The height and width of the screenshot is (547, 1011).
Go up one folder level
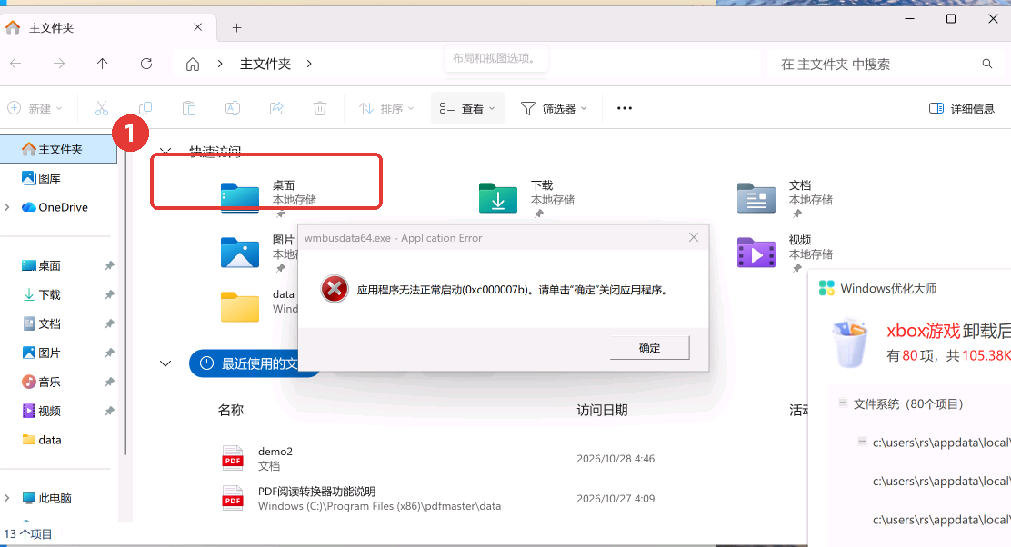pos(102,63)
